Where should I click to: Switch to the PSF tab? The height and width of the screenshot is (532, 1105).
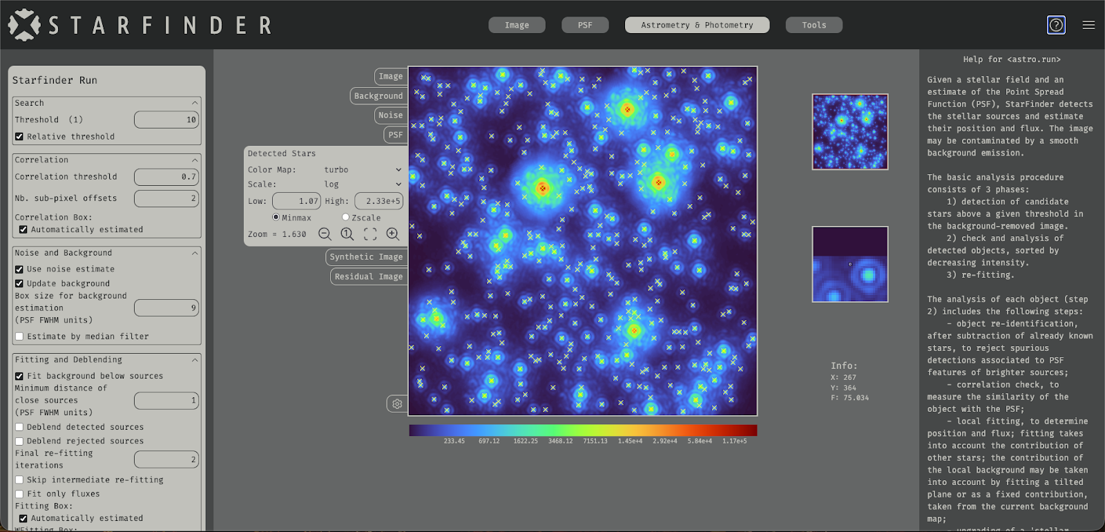tap(585, 26)
